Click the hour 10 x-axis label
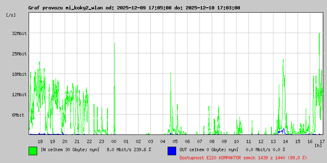This screenshot has width=327, height=163. pyautogui.click(x=237, y=141)
